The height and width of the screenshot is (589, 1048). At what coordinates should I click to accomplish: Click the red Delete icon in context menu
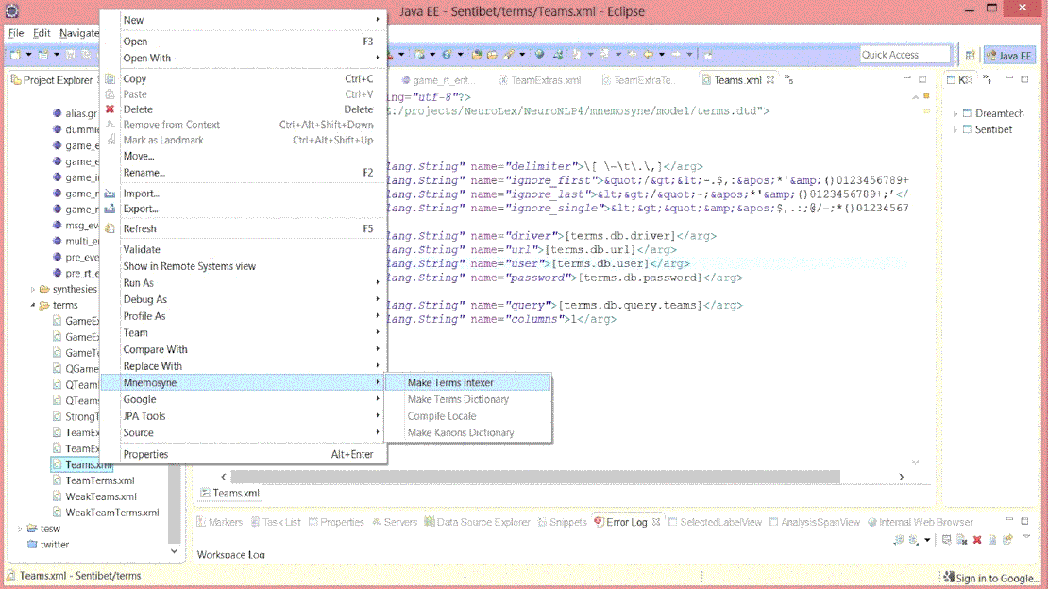click(110, 109)
